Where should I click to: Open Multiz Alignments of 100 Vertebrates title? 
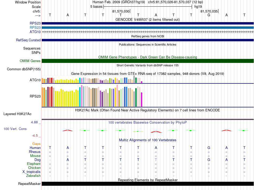(x=148, y=140)
